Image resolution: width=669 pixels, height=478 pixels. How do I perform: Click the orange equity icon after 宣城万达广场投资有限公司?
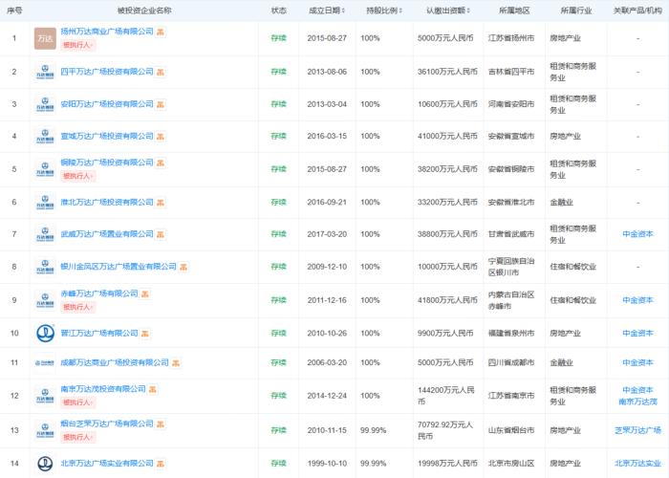click(x=161, y=137)
